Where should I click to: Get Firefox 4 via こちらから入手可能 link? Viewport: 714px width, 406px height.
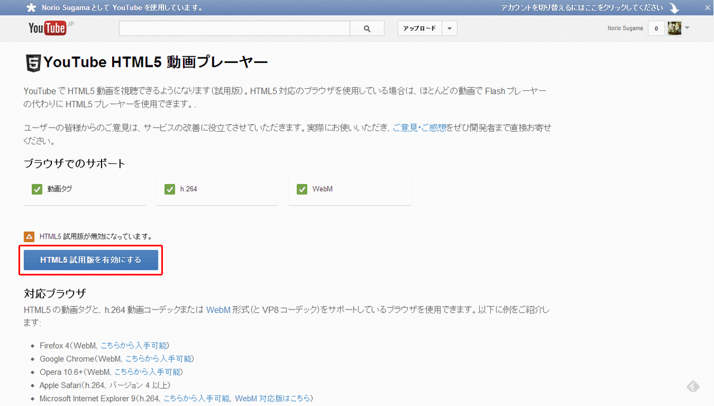pyautogui.click(x=134, y=345)
